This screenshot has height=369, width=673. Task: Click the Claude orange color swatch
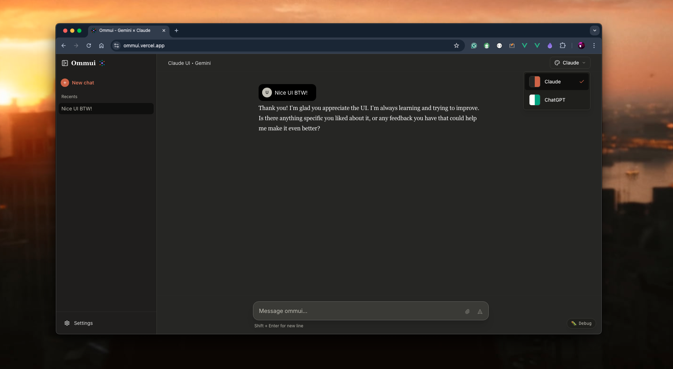point(535,82)
